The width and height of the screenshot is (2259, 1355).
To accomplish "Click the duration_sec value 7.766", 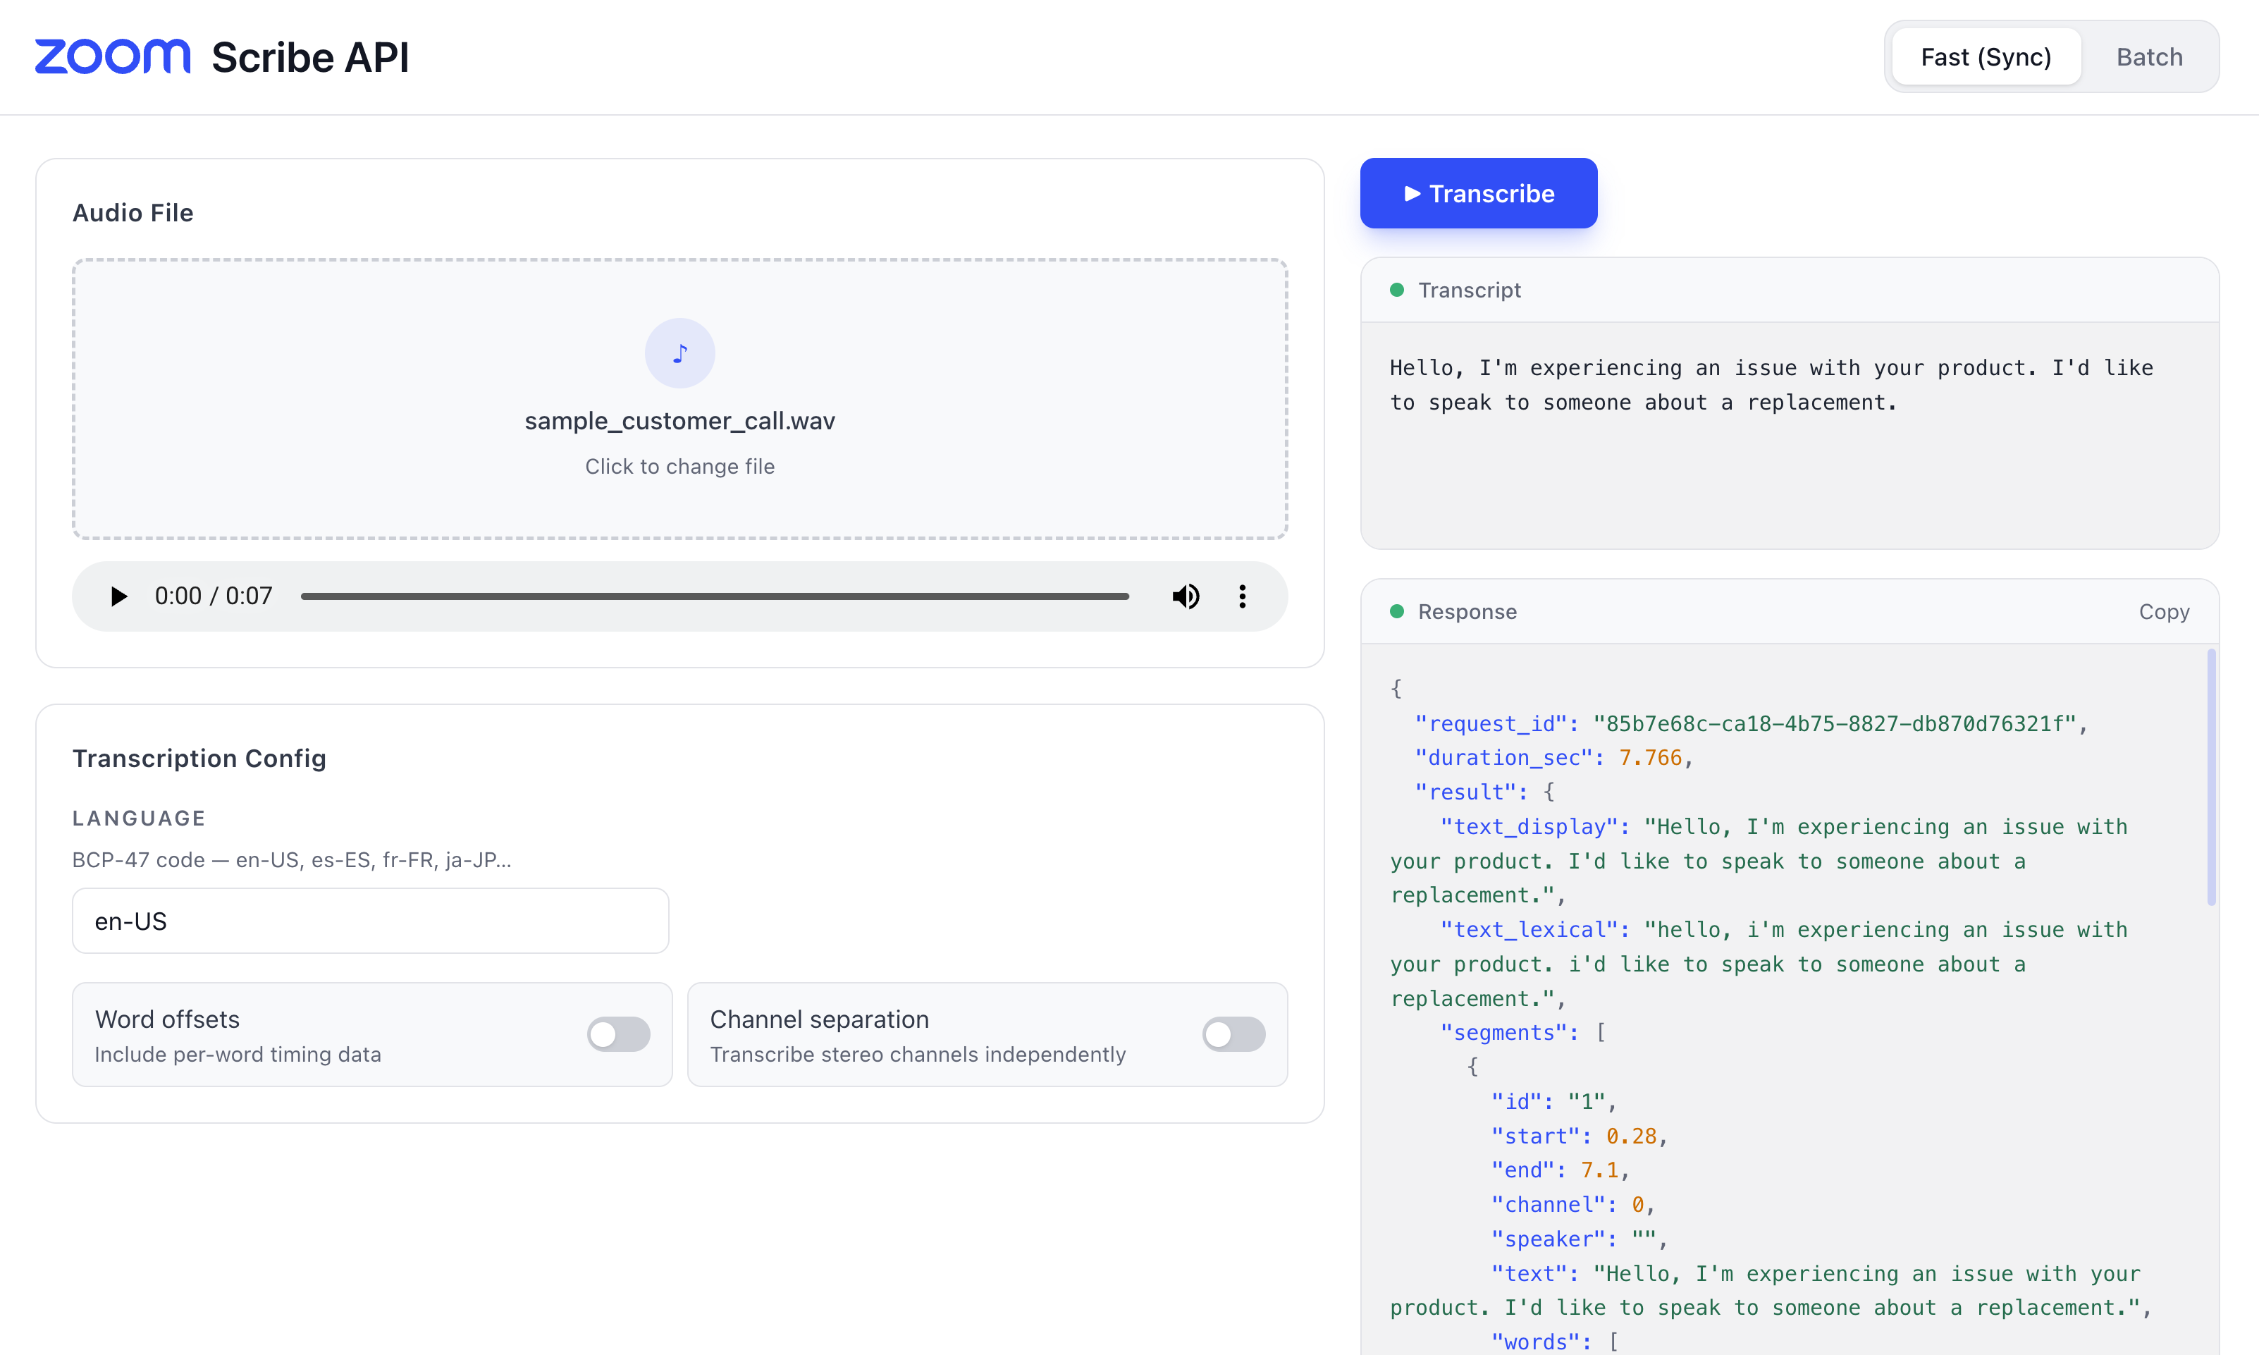I will click(1650, 758).
